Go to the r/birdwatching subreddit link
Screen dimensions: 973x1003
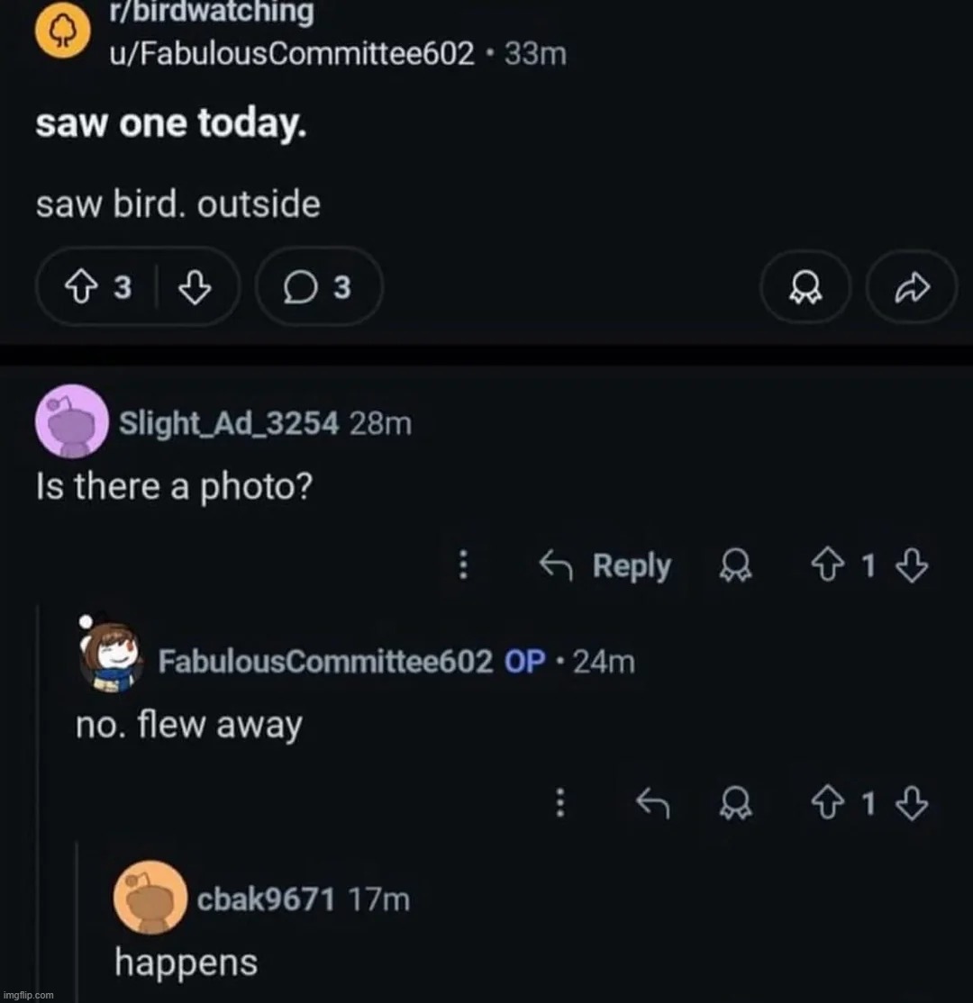(209, 14)
